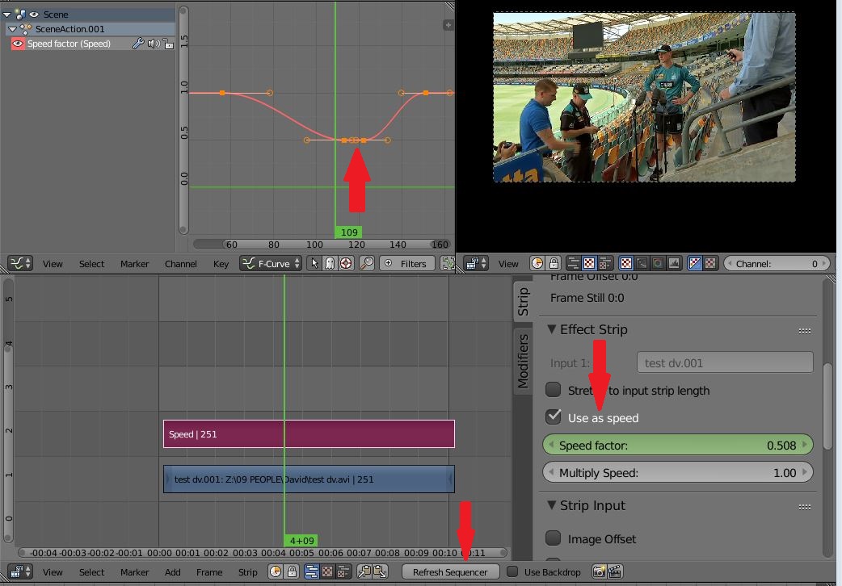Image resolution: width=842 pixels, height=586 pixels.
Task: Collapse the Strip Input panel
Action: [x=553, y=505]
